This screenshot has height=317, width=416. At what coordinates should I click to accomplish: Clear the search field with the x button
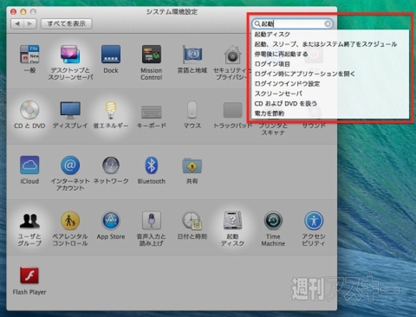[328, 23]
